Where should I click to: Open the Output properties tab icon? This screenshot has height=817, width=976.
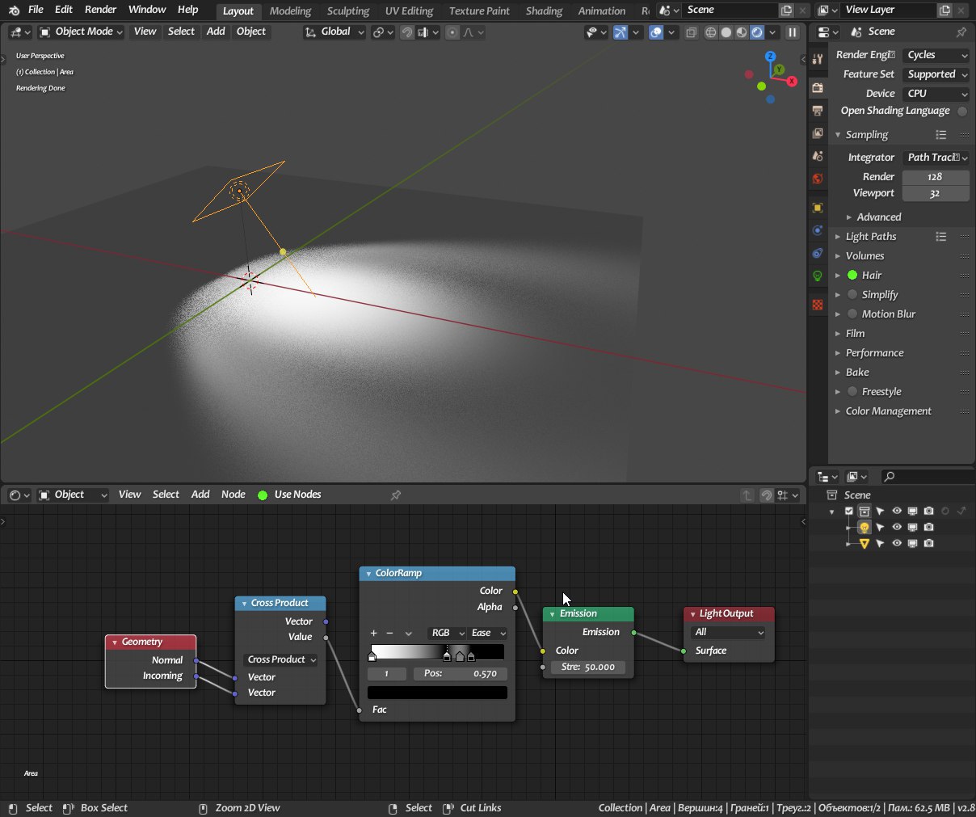[818, 111]
